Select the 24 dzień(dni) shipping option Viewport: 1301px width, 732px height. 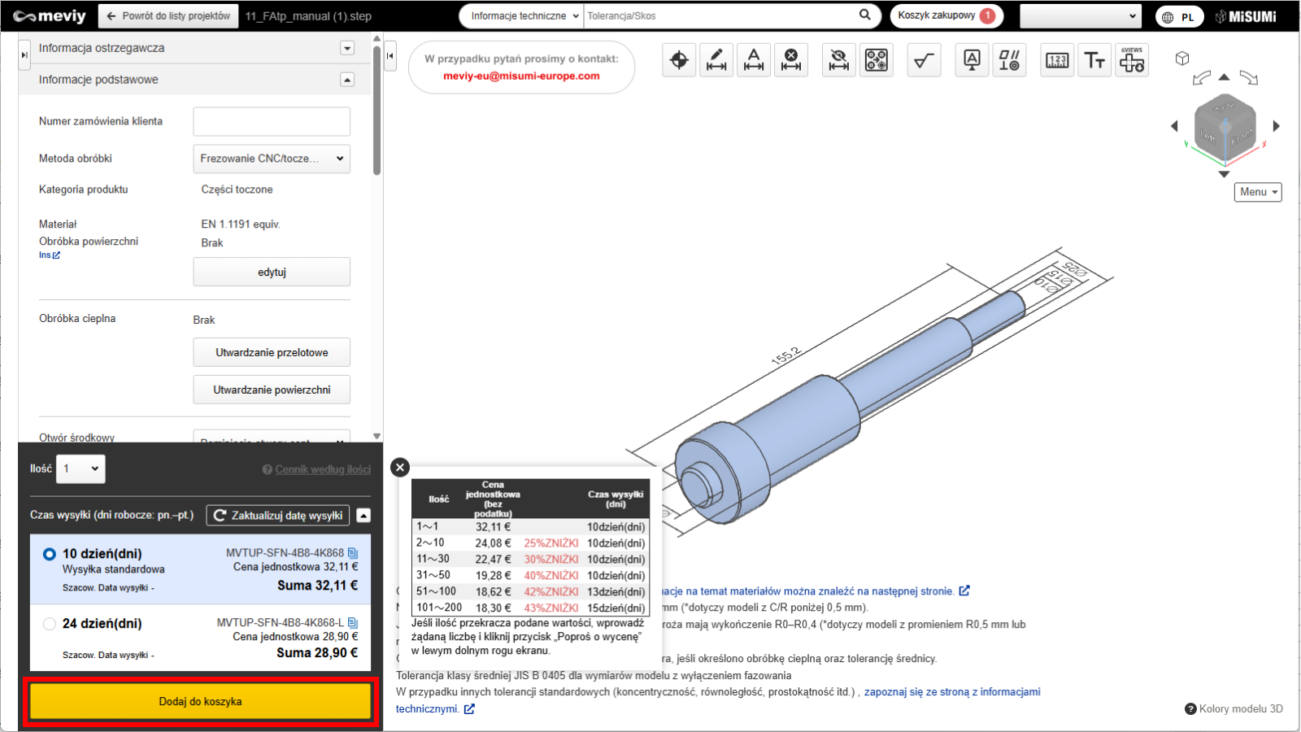point(50,624)
